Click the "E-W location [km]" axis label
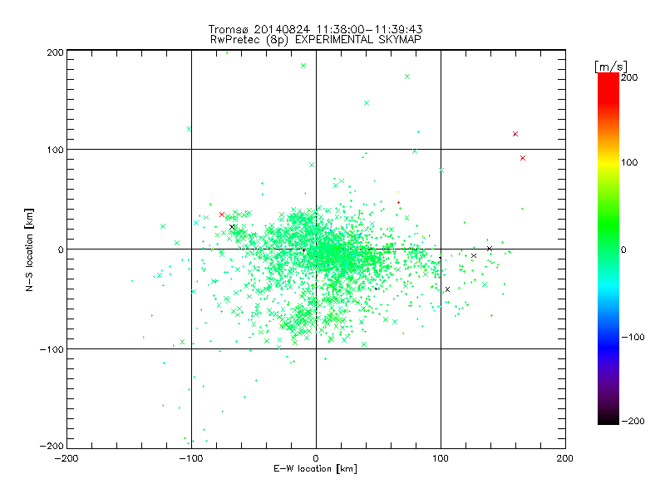Image resolution: width=665 pixels, height=499 pixels. point(315,468)
